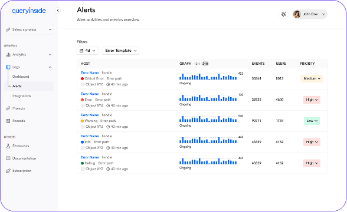Switch graph range to 24H

pos(205,64)
